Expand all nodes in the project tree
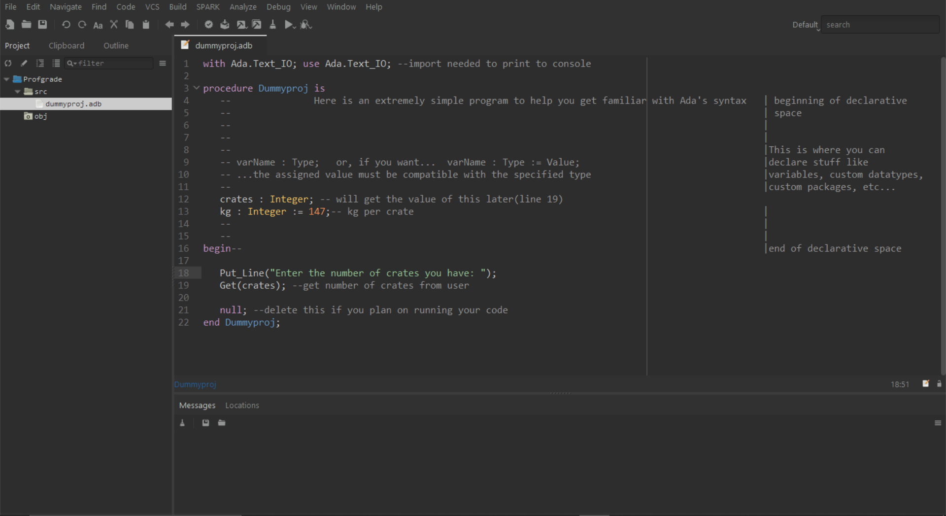 pyautogui.click(x=40, y=63)
